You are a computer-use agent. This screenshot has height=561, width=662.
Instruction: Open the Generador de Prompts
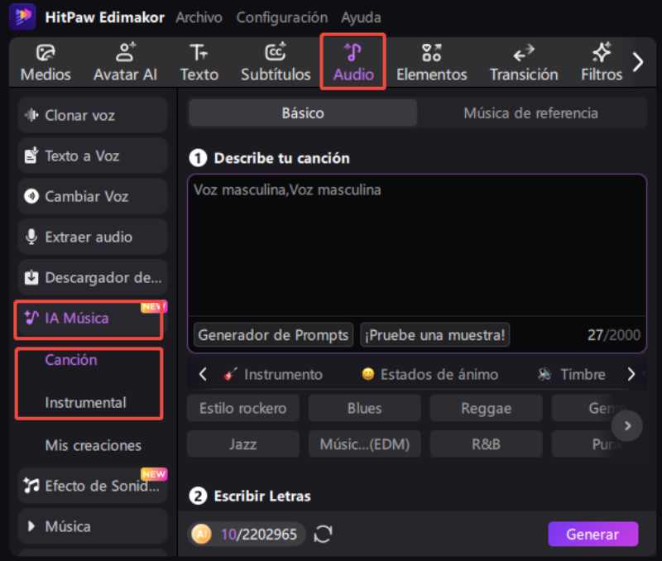point(273,335)
